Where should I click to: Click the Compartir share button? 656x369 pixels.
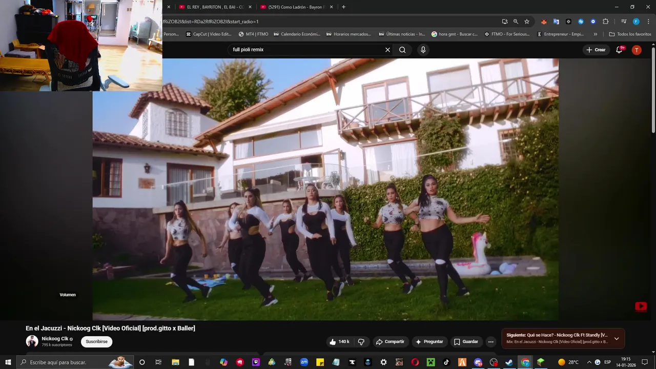coord(390,342)
